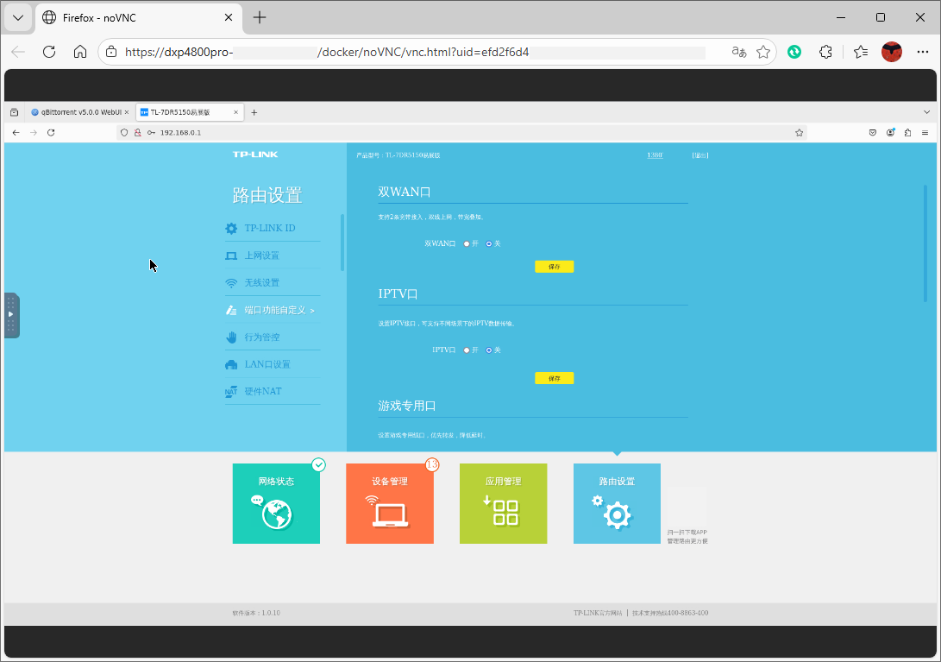The width and height of the screenshot is (941, 662).
Task: Click the green check badge on 网络状态
Action: click(318, 464)
